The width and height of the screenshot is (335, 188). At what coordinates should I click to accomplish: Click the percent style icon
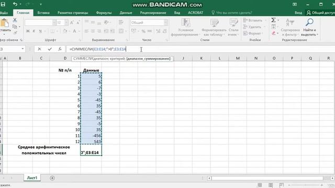143,31
